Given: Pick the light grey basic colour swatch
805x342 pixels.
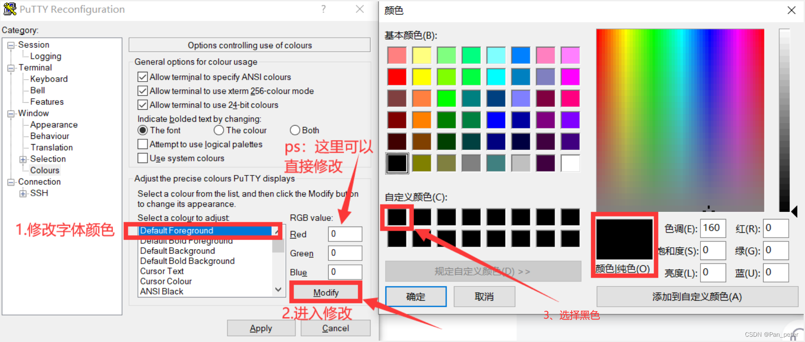Looking at the screenshot, I should (520, 163).
